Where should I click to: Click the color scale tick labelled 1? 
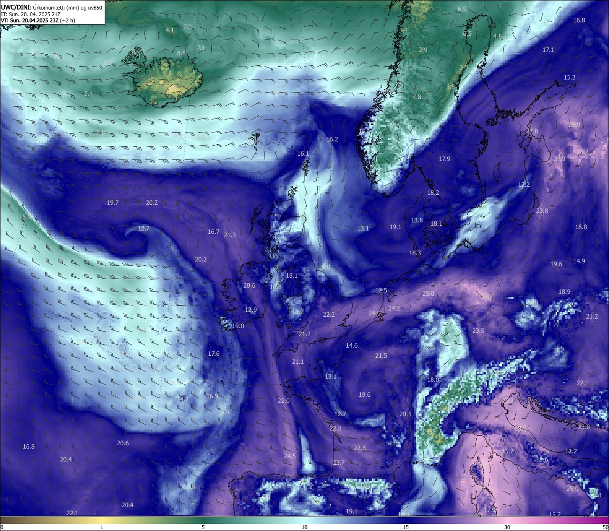102,527
